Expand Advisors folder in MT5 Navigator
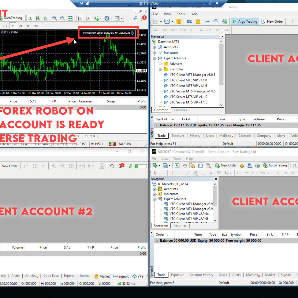The width and height of the screenshot is (298, 298). [x=160, y=64]
